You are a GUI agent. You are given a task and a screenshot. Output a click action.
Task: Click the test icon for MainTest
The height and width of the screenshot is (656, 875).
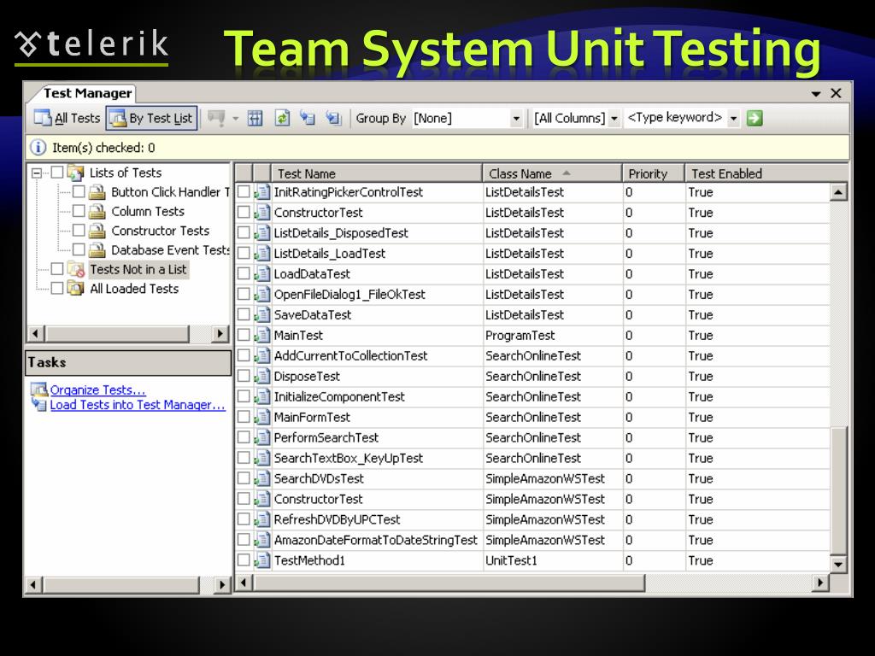pos(262,336)
